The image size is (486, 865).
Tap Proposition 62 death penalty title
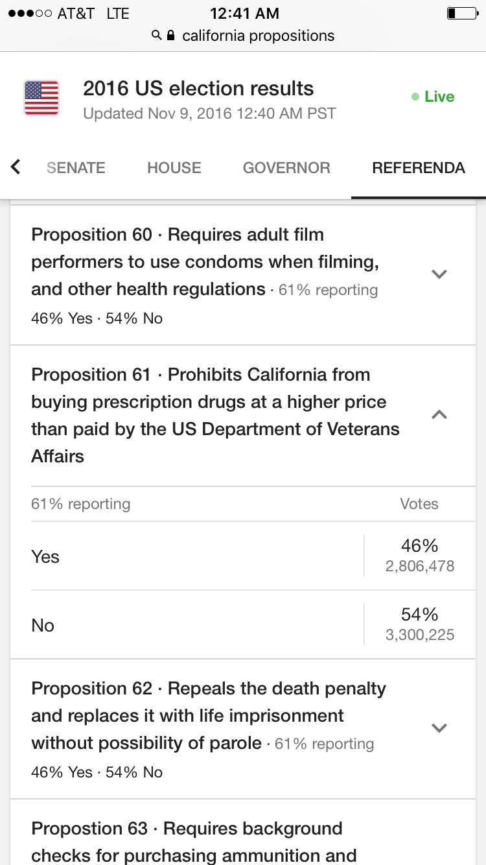coord(209,716)
